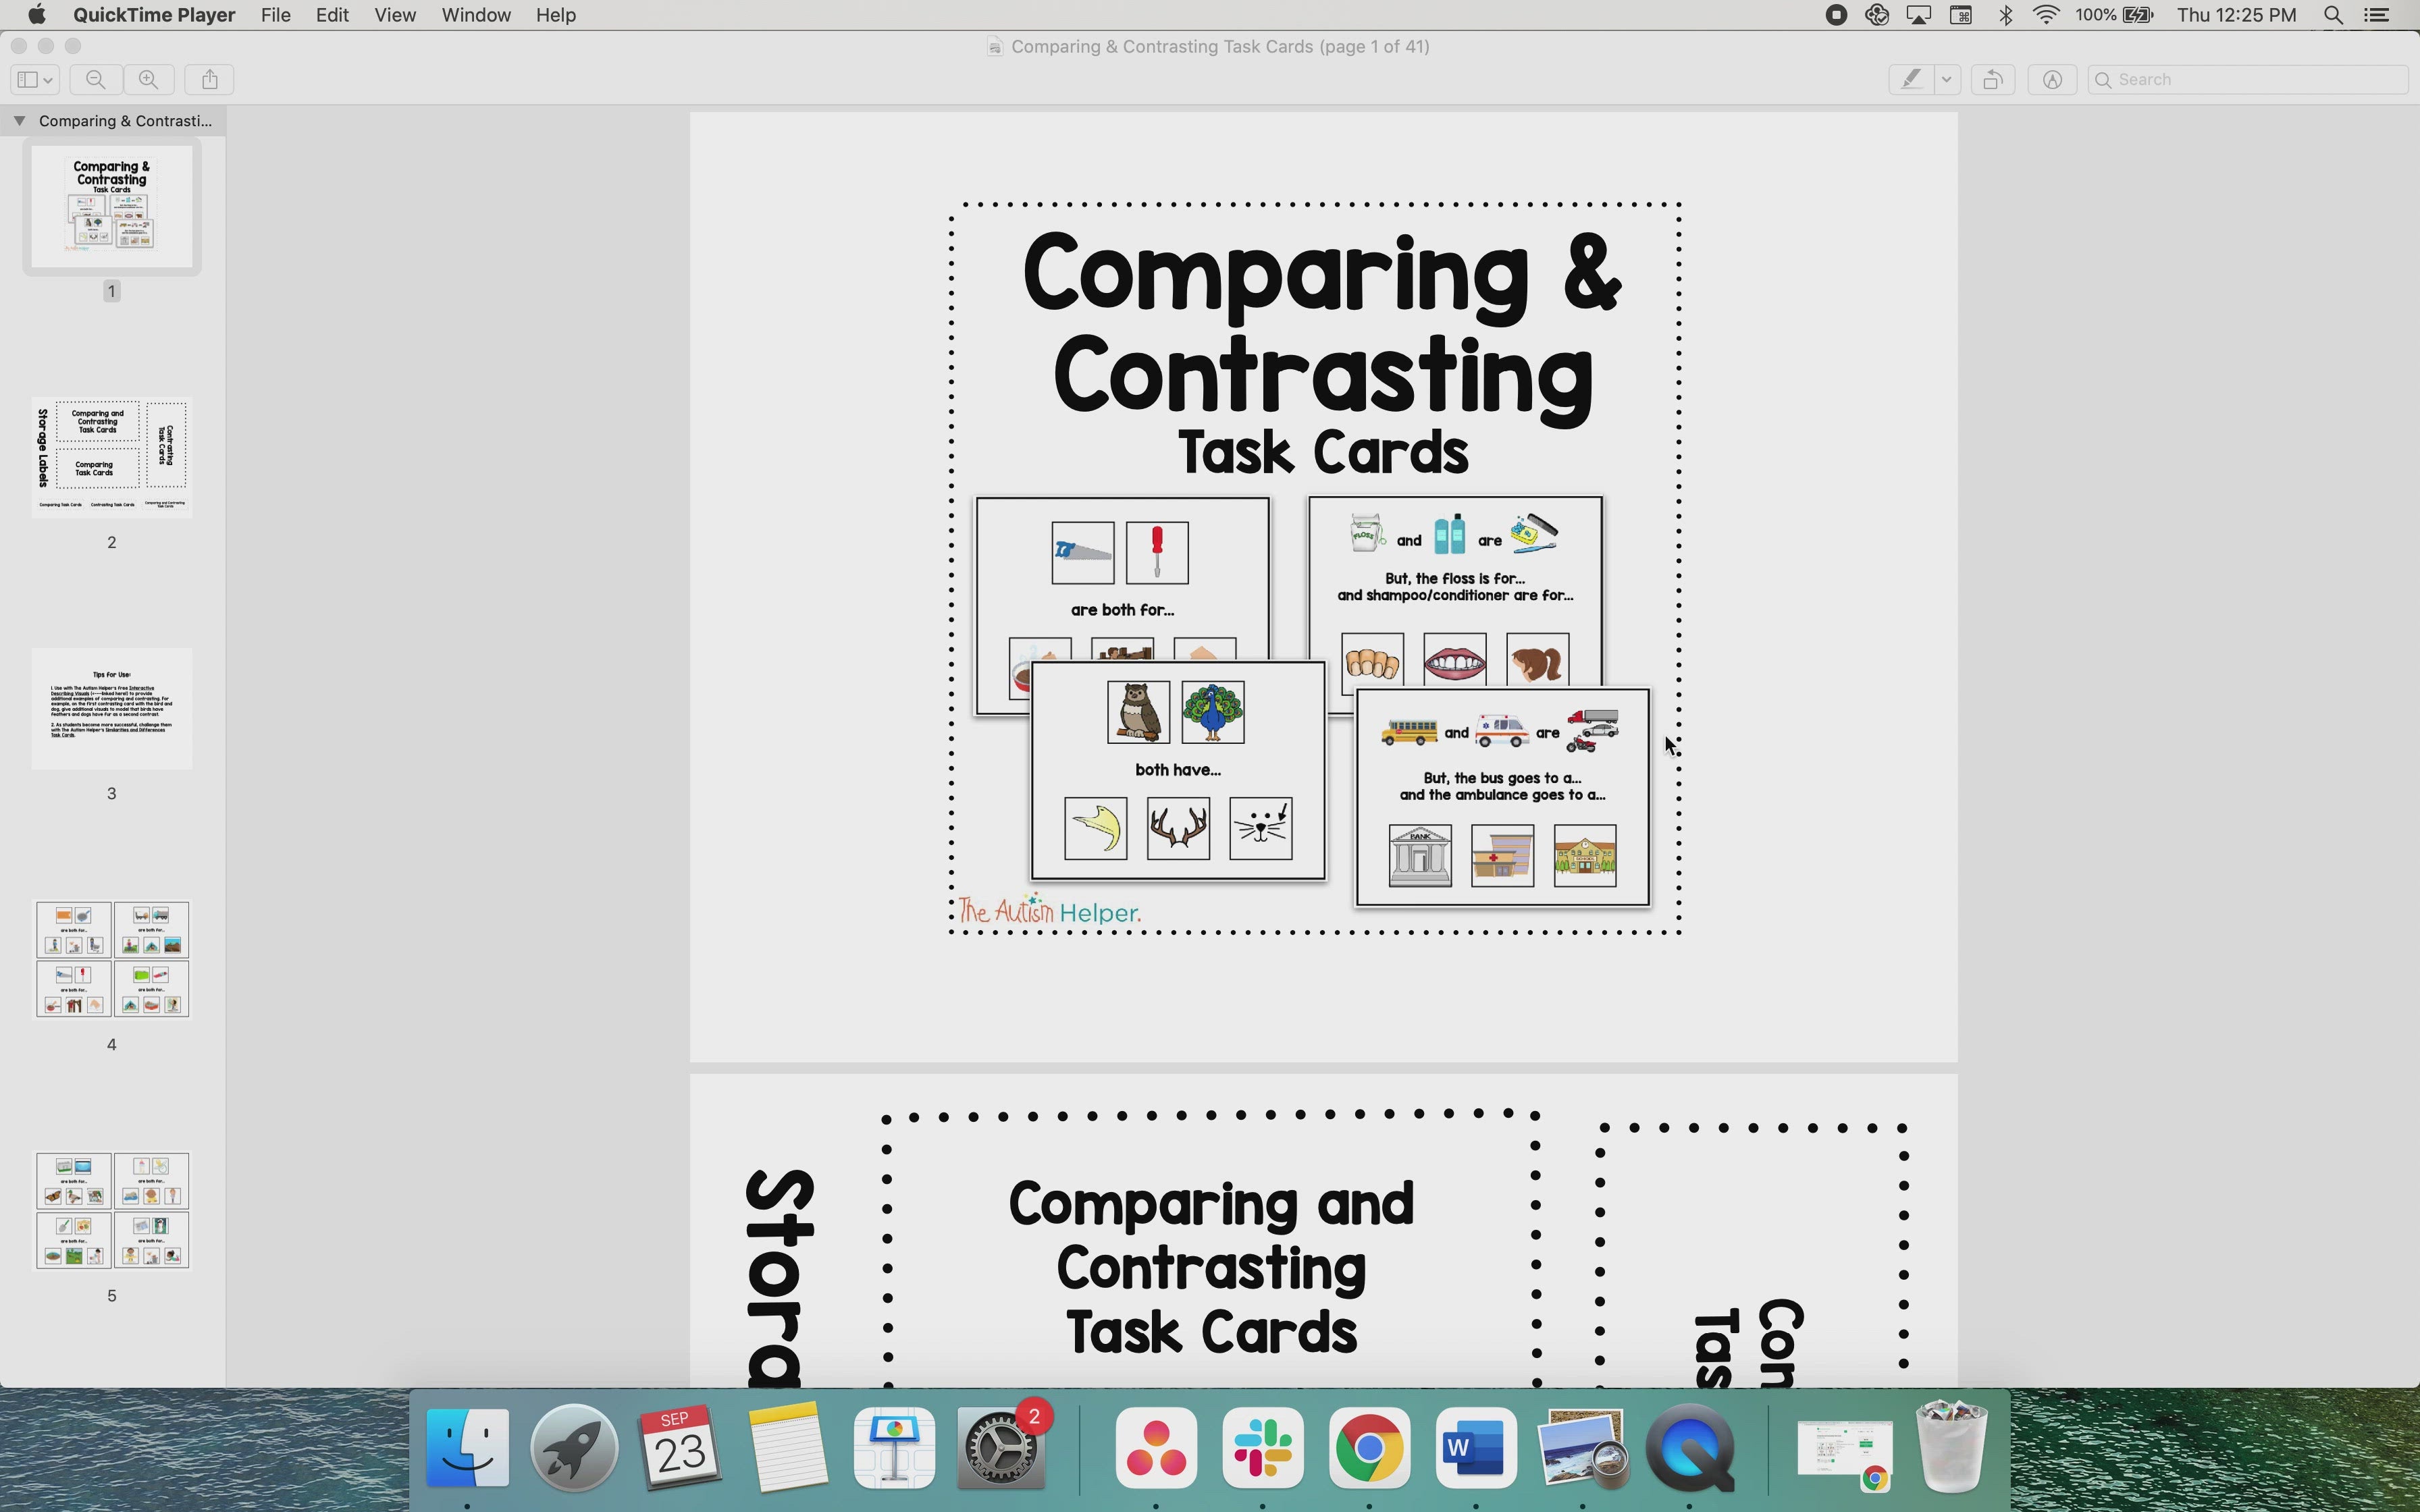Click the battery status indicator

2114,15
